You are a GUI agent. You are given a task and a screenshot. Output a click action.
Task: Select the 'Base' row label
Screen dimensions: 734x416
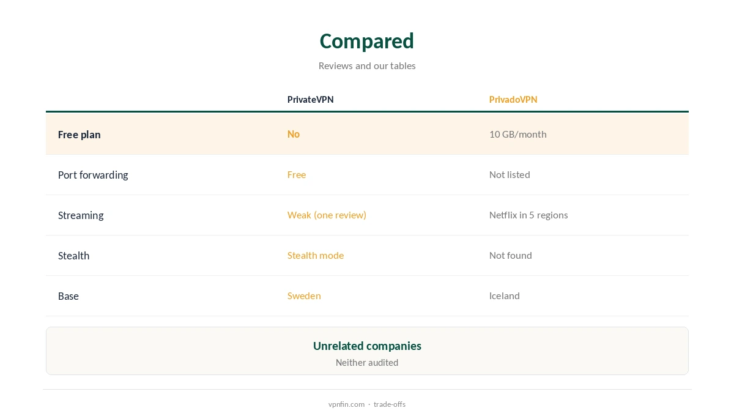69,296
